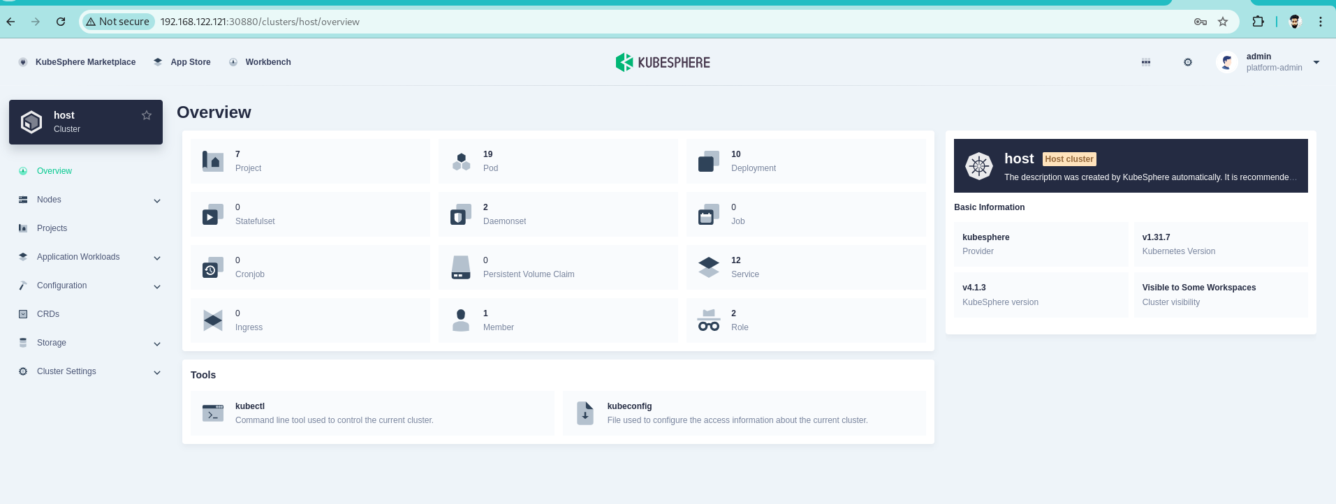Click the admin user avatar

point(1227,62)
